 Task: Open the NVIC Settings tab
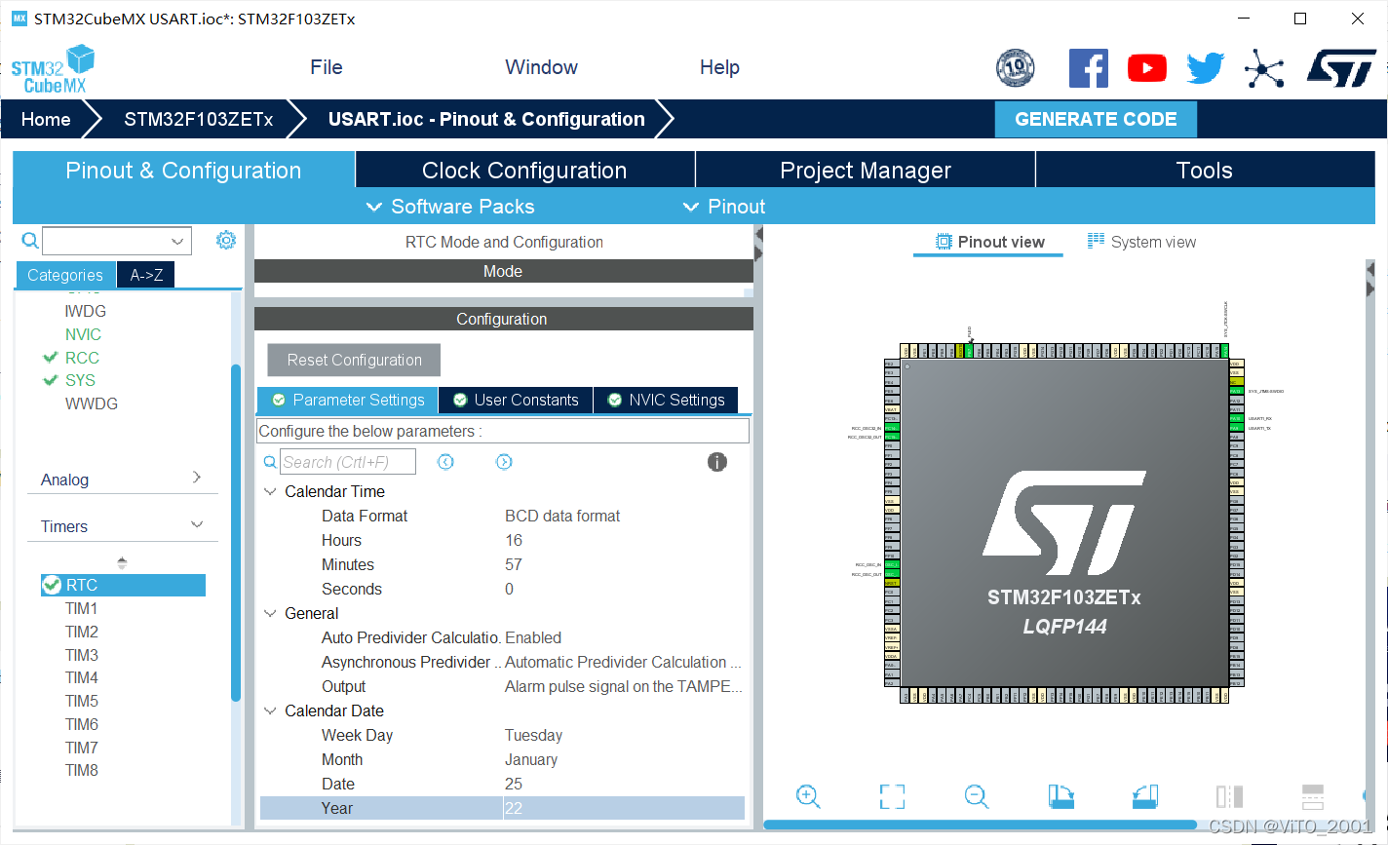pos(667,400)
